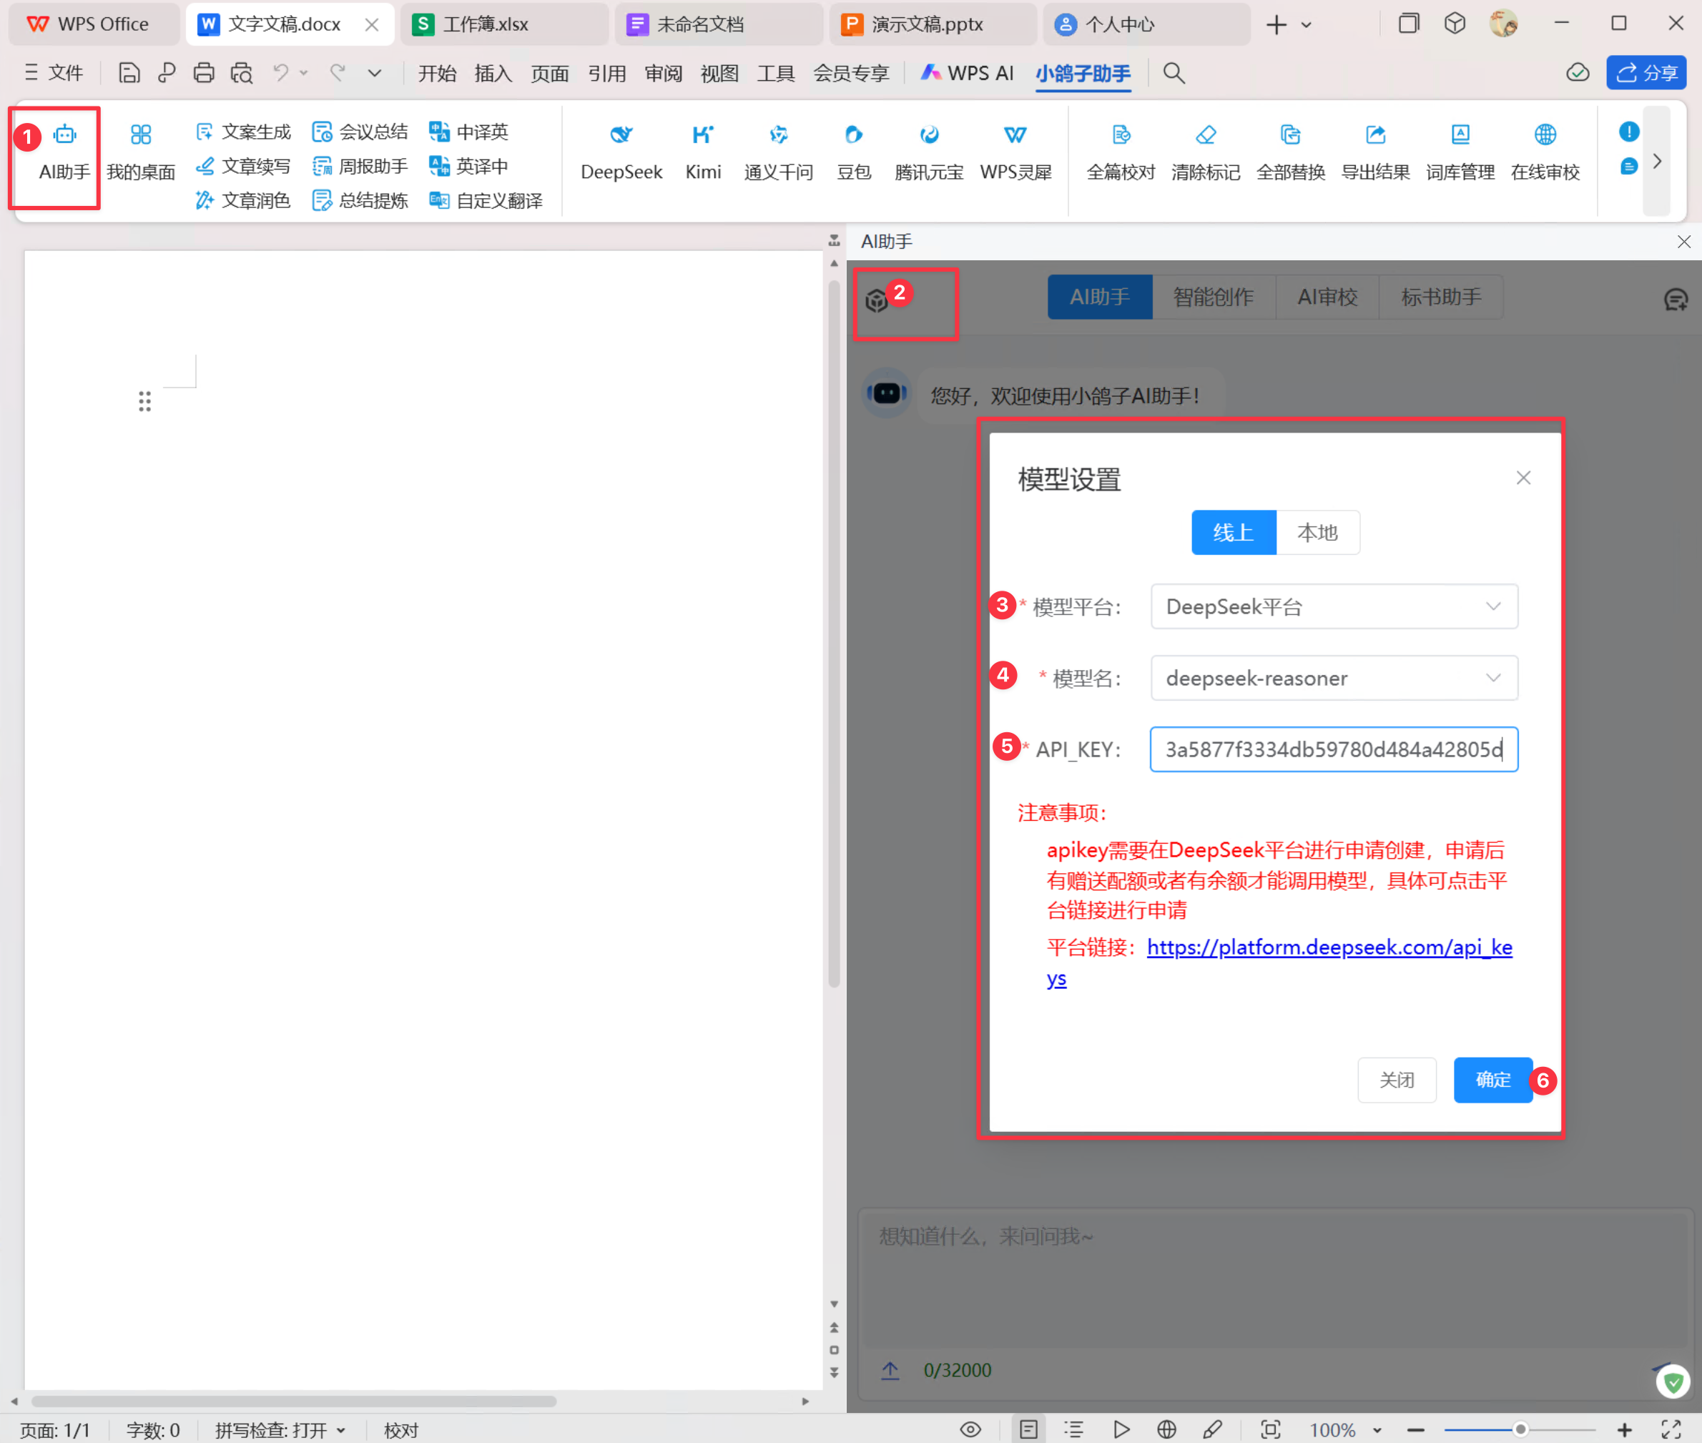The width and height of the screenshot is (1702, 1443).
Task: Open Kimi from the ribbon
Action: pos(702,153)
